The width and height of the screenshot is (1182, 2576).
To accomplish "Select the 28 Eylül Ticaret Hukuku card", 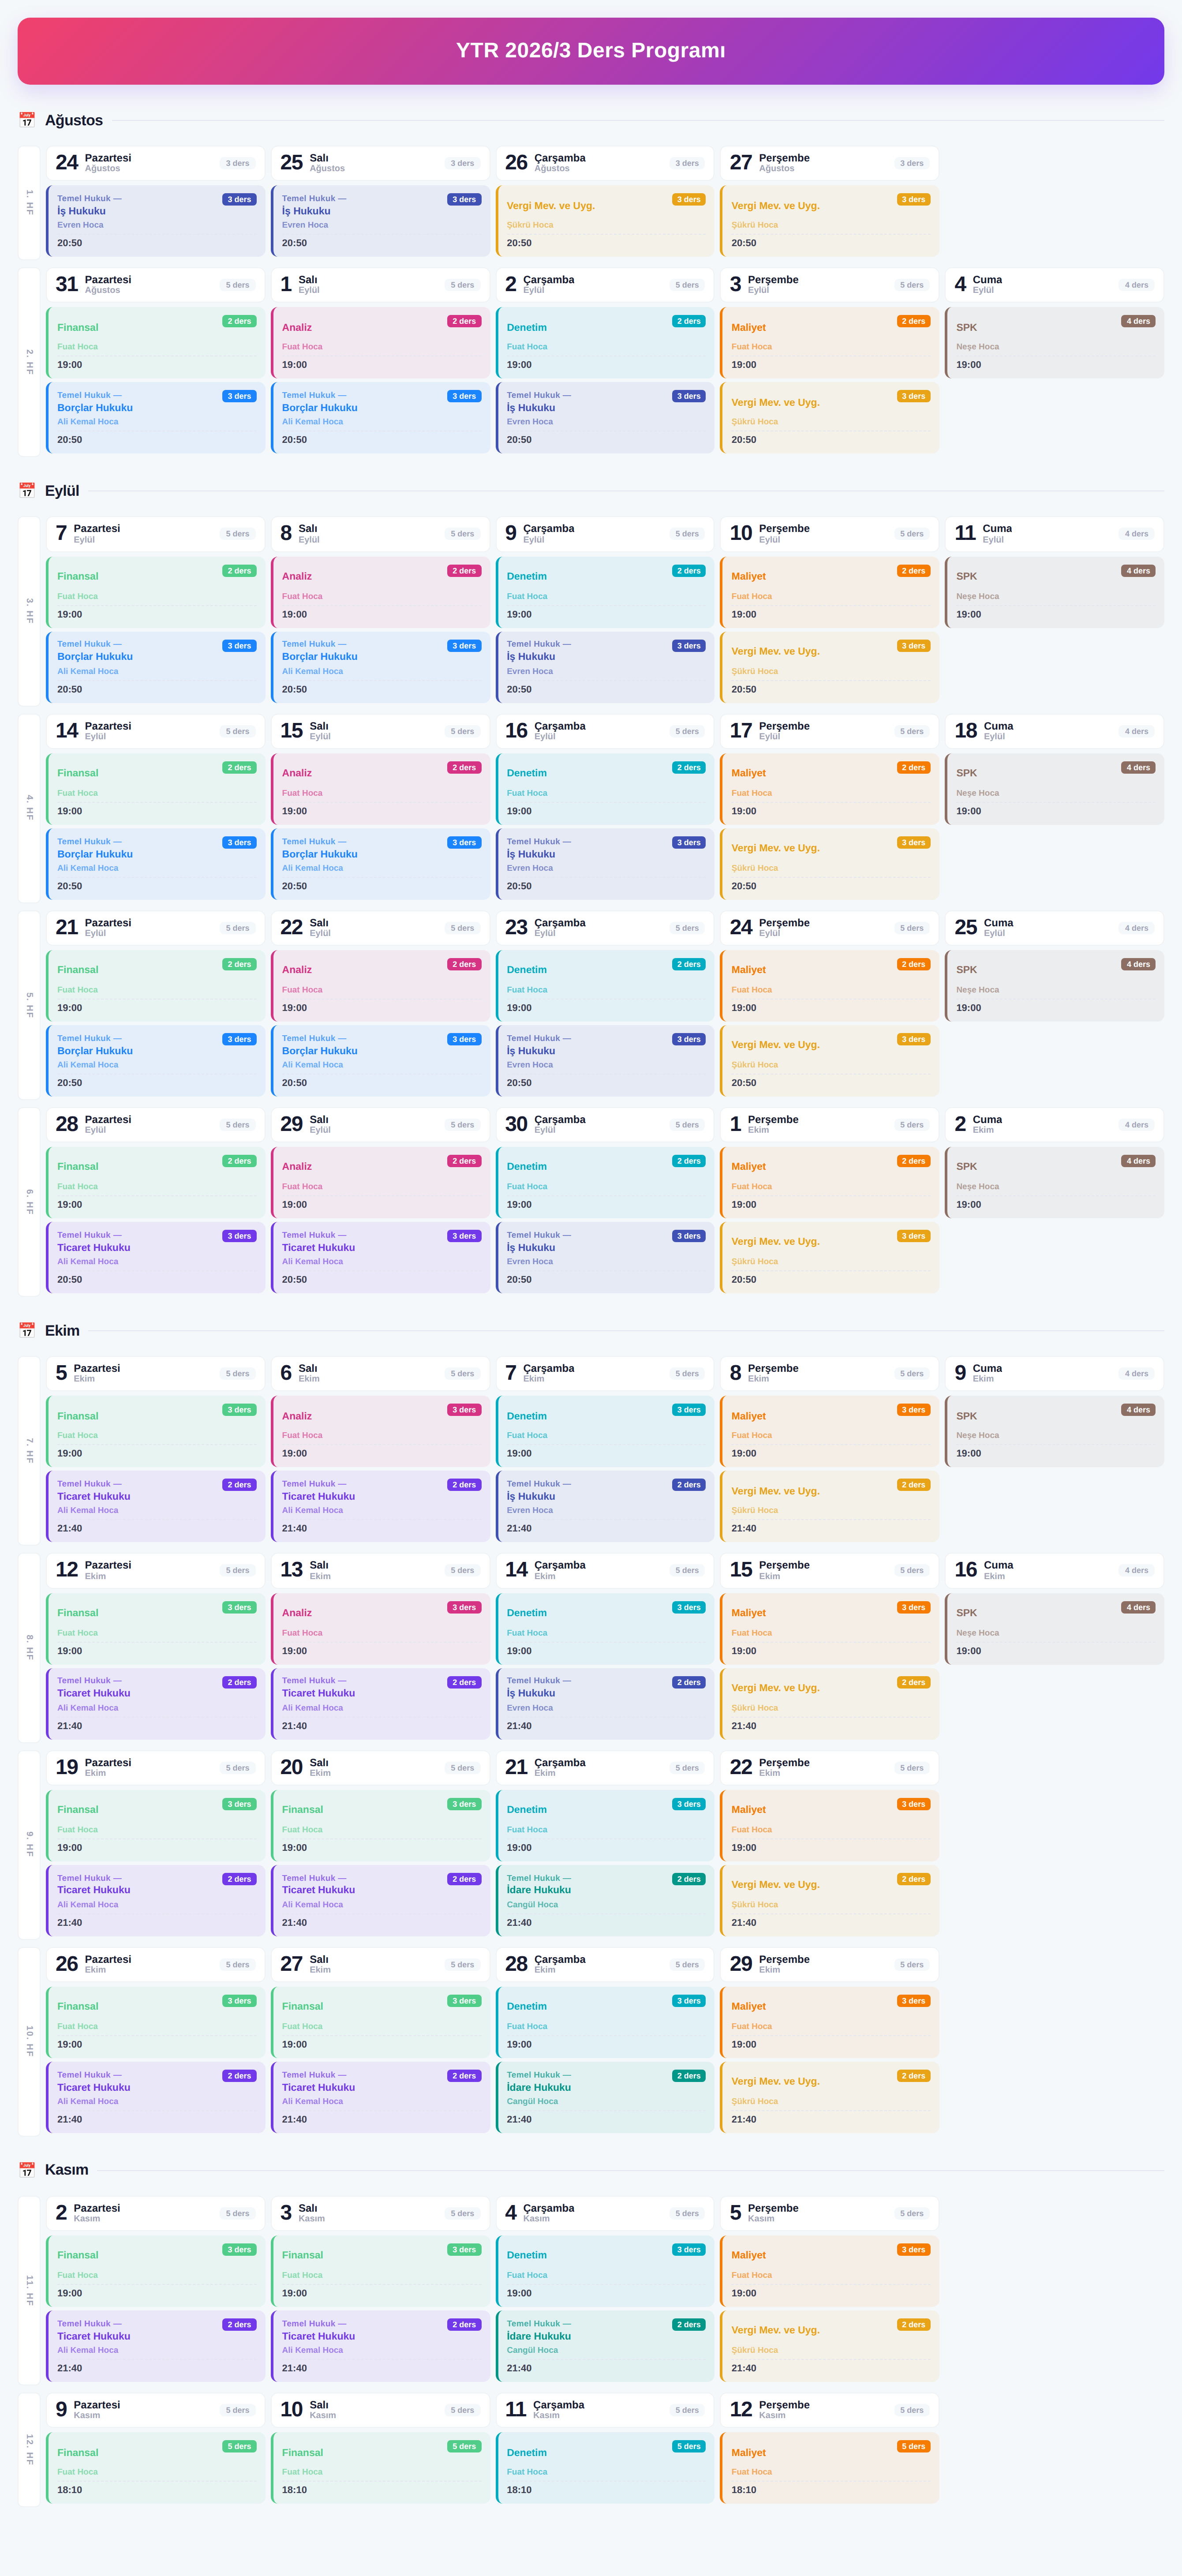I will click(x=156, y=1258).
